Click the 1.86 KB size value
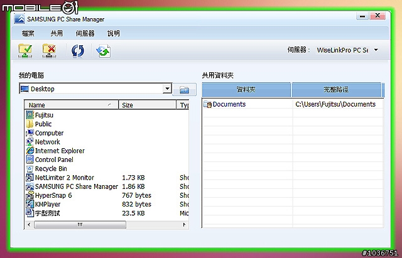 coord(133,186)
